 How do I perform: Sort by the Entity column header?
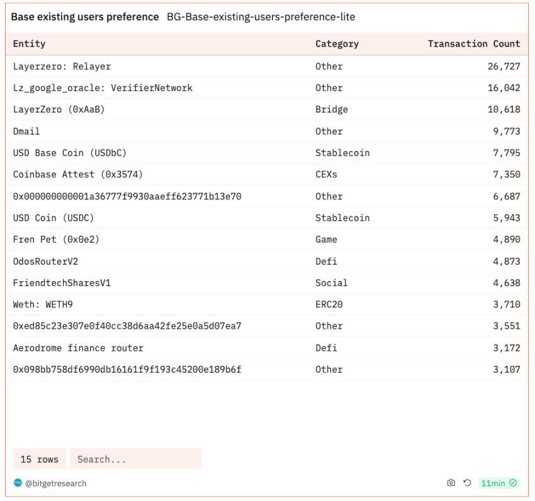(30, 44)
